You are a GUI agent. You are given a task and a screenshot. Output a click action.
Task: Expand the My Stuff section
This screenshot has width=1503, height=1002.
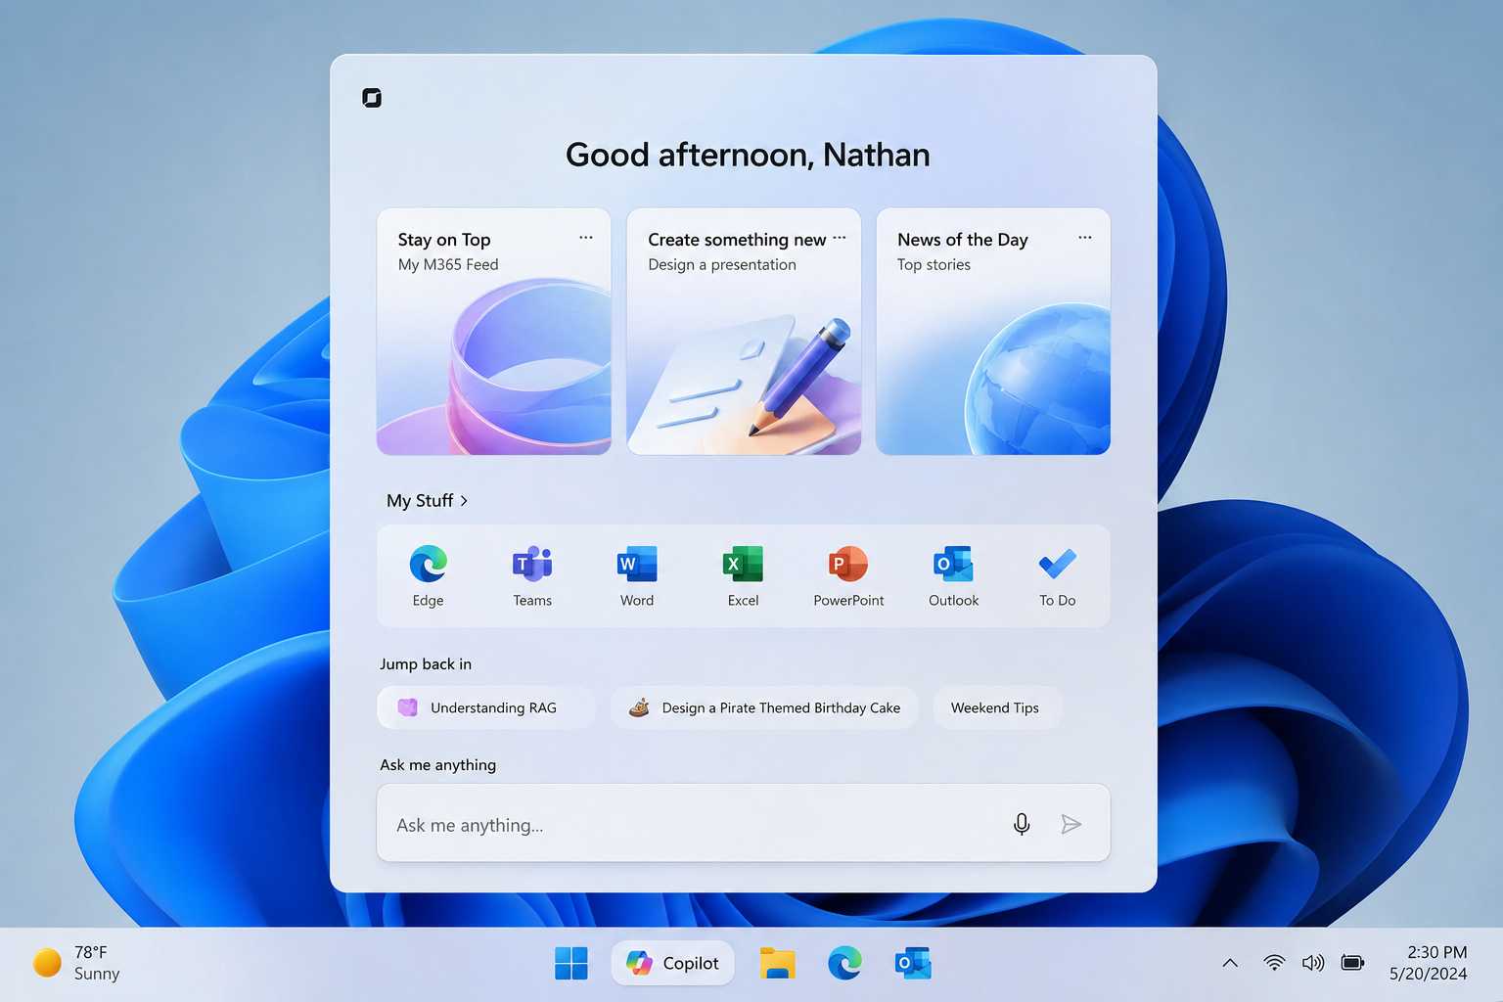point(428,500)
